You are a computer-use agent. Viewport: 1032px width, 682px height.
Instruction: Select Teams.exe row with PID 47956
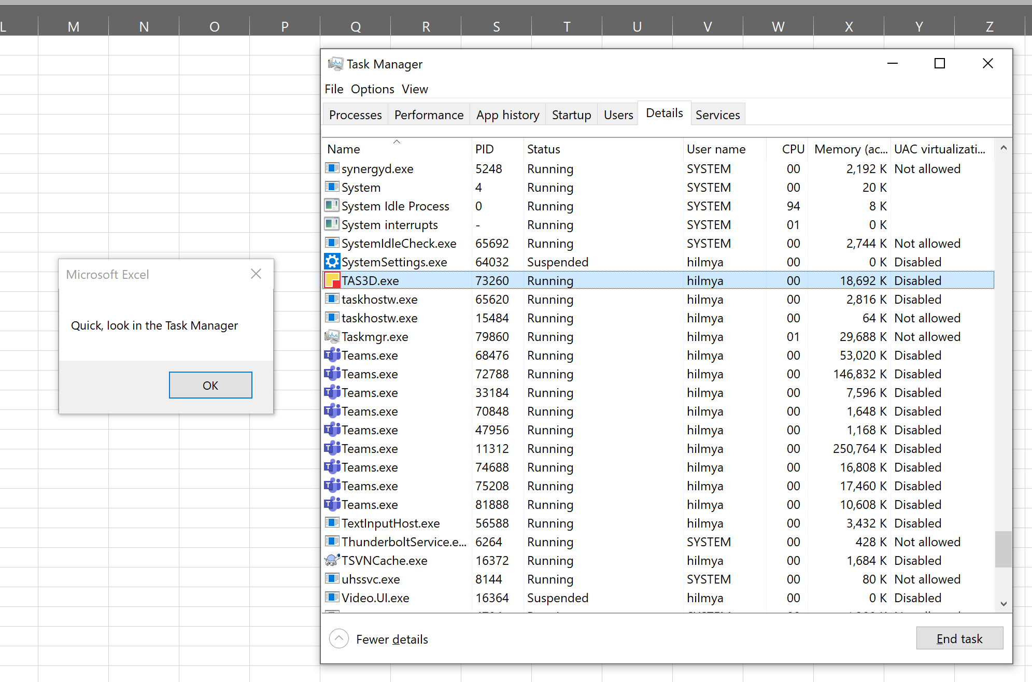coord(658,430)
